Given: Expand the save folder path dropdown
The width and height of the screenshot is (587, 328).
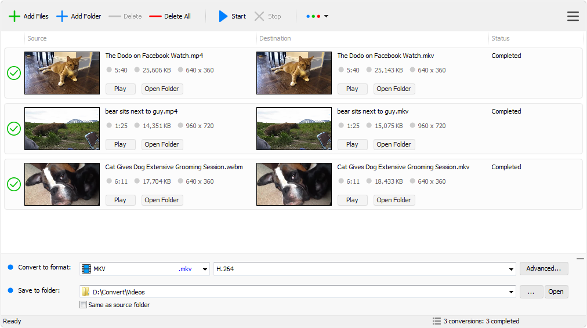Looking at the screenshot, I should click(x=510, y=292).
